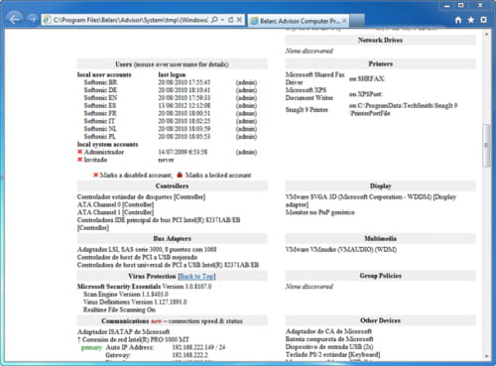Click the Administrador system account name
Image resolution: width=496 pixels, height=366 pixels.
point(104,152)
